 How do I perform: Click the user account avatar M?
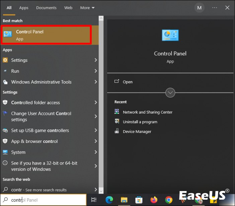200,8
